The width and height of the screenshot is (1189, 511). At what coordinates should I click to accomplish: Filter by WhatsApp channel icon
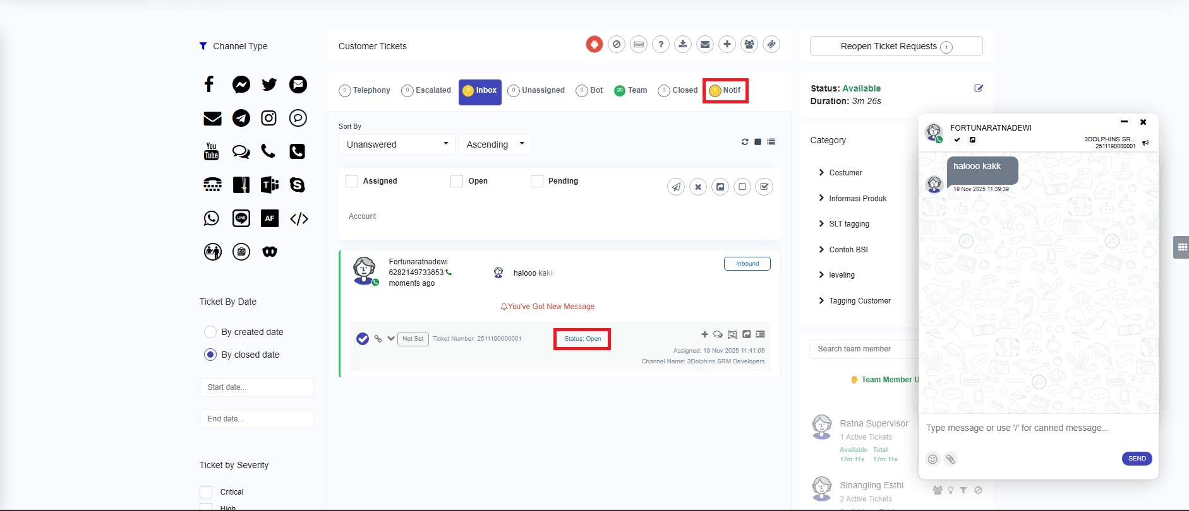point(211,218)
